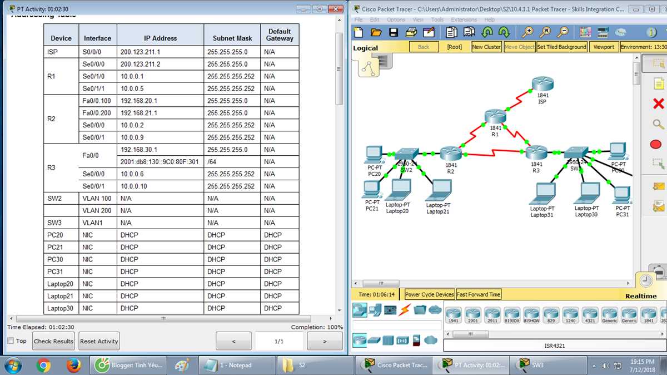
Task: Pick the 819HGW router from device list
Action: click(531, 315)
